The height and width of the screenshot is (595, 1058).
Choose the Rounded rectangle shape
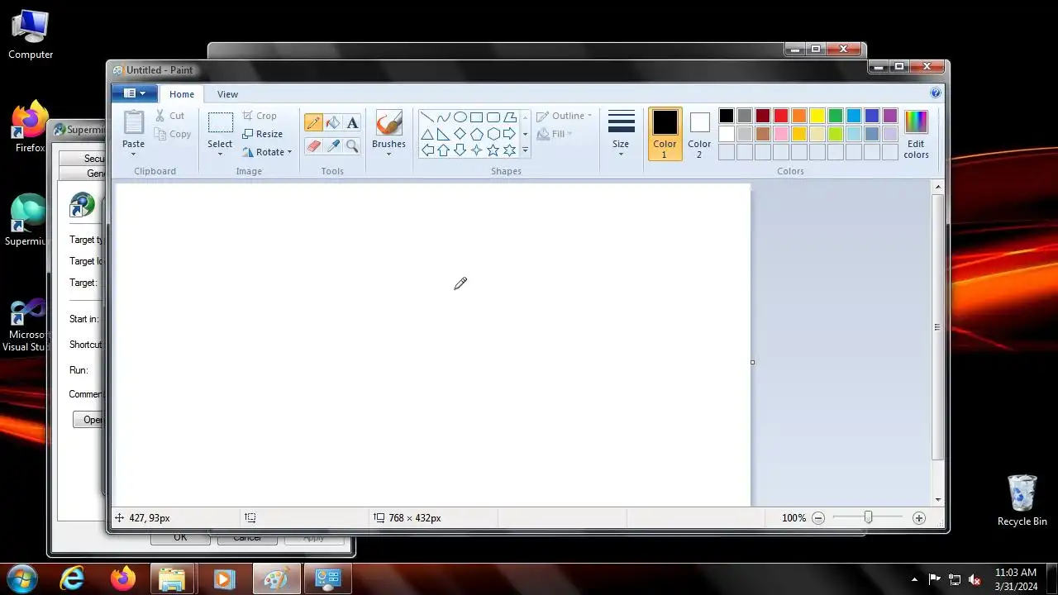coord(493,117)
